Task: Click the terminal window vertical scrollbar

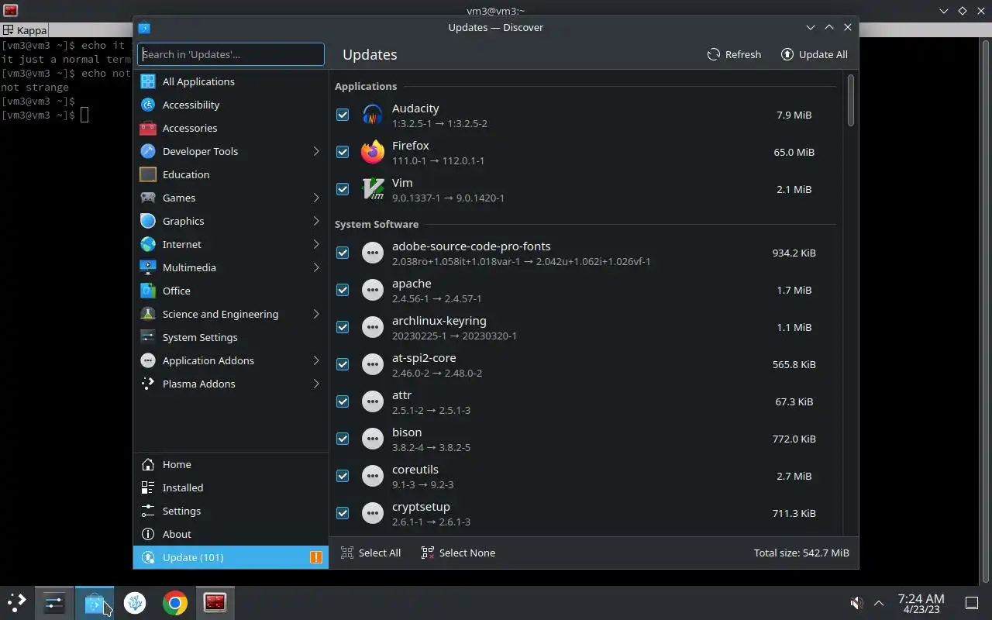Action: pyautogui.click(x=987, y=310)
